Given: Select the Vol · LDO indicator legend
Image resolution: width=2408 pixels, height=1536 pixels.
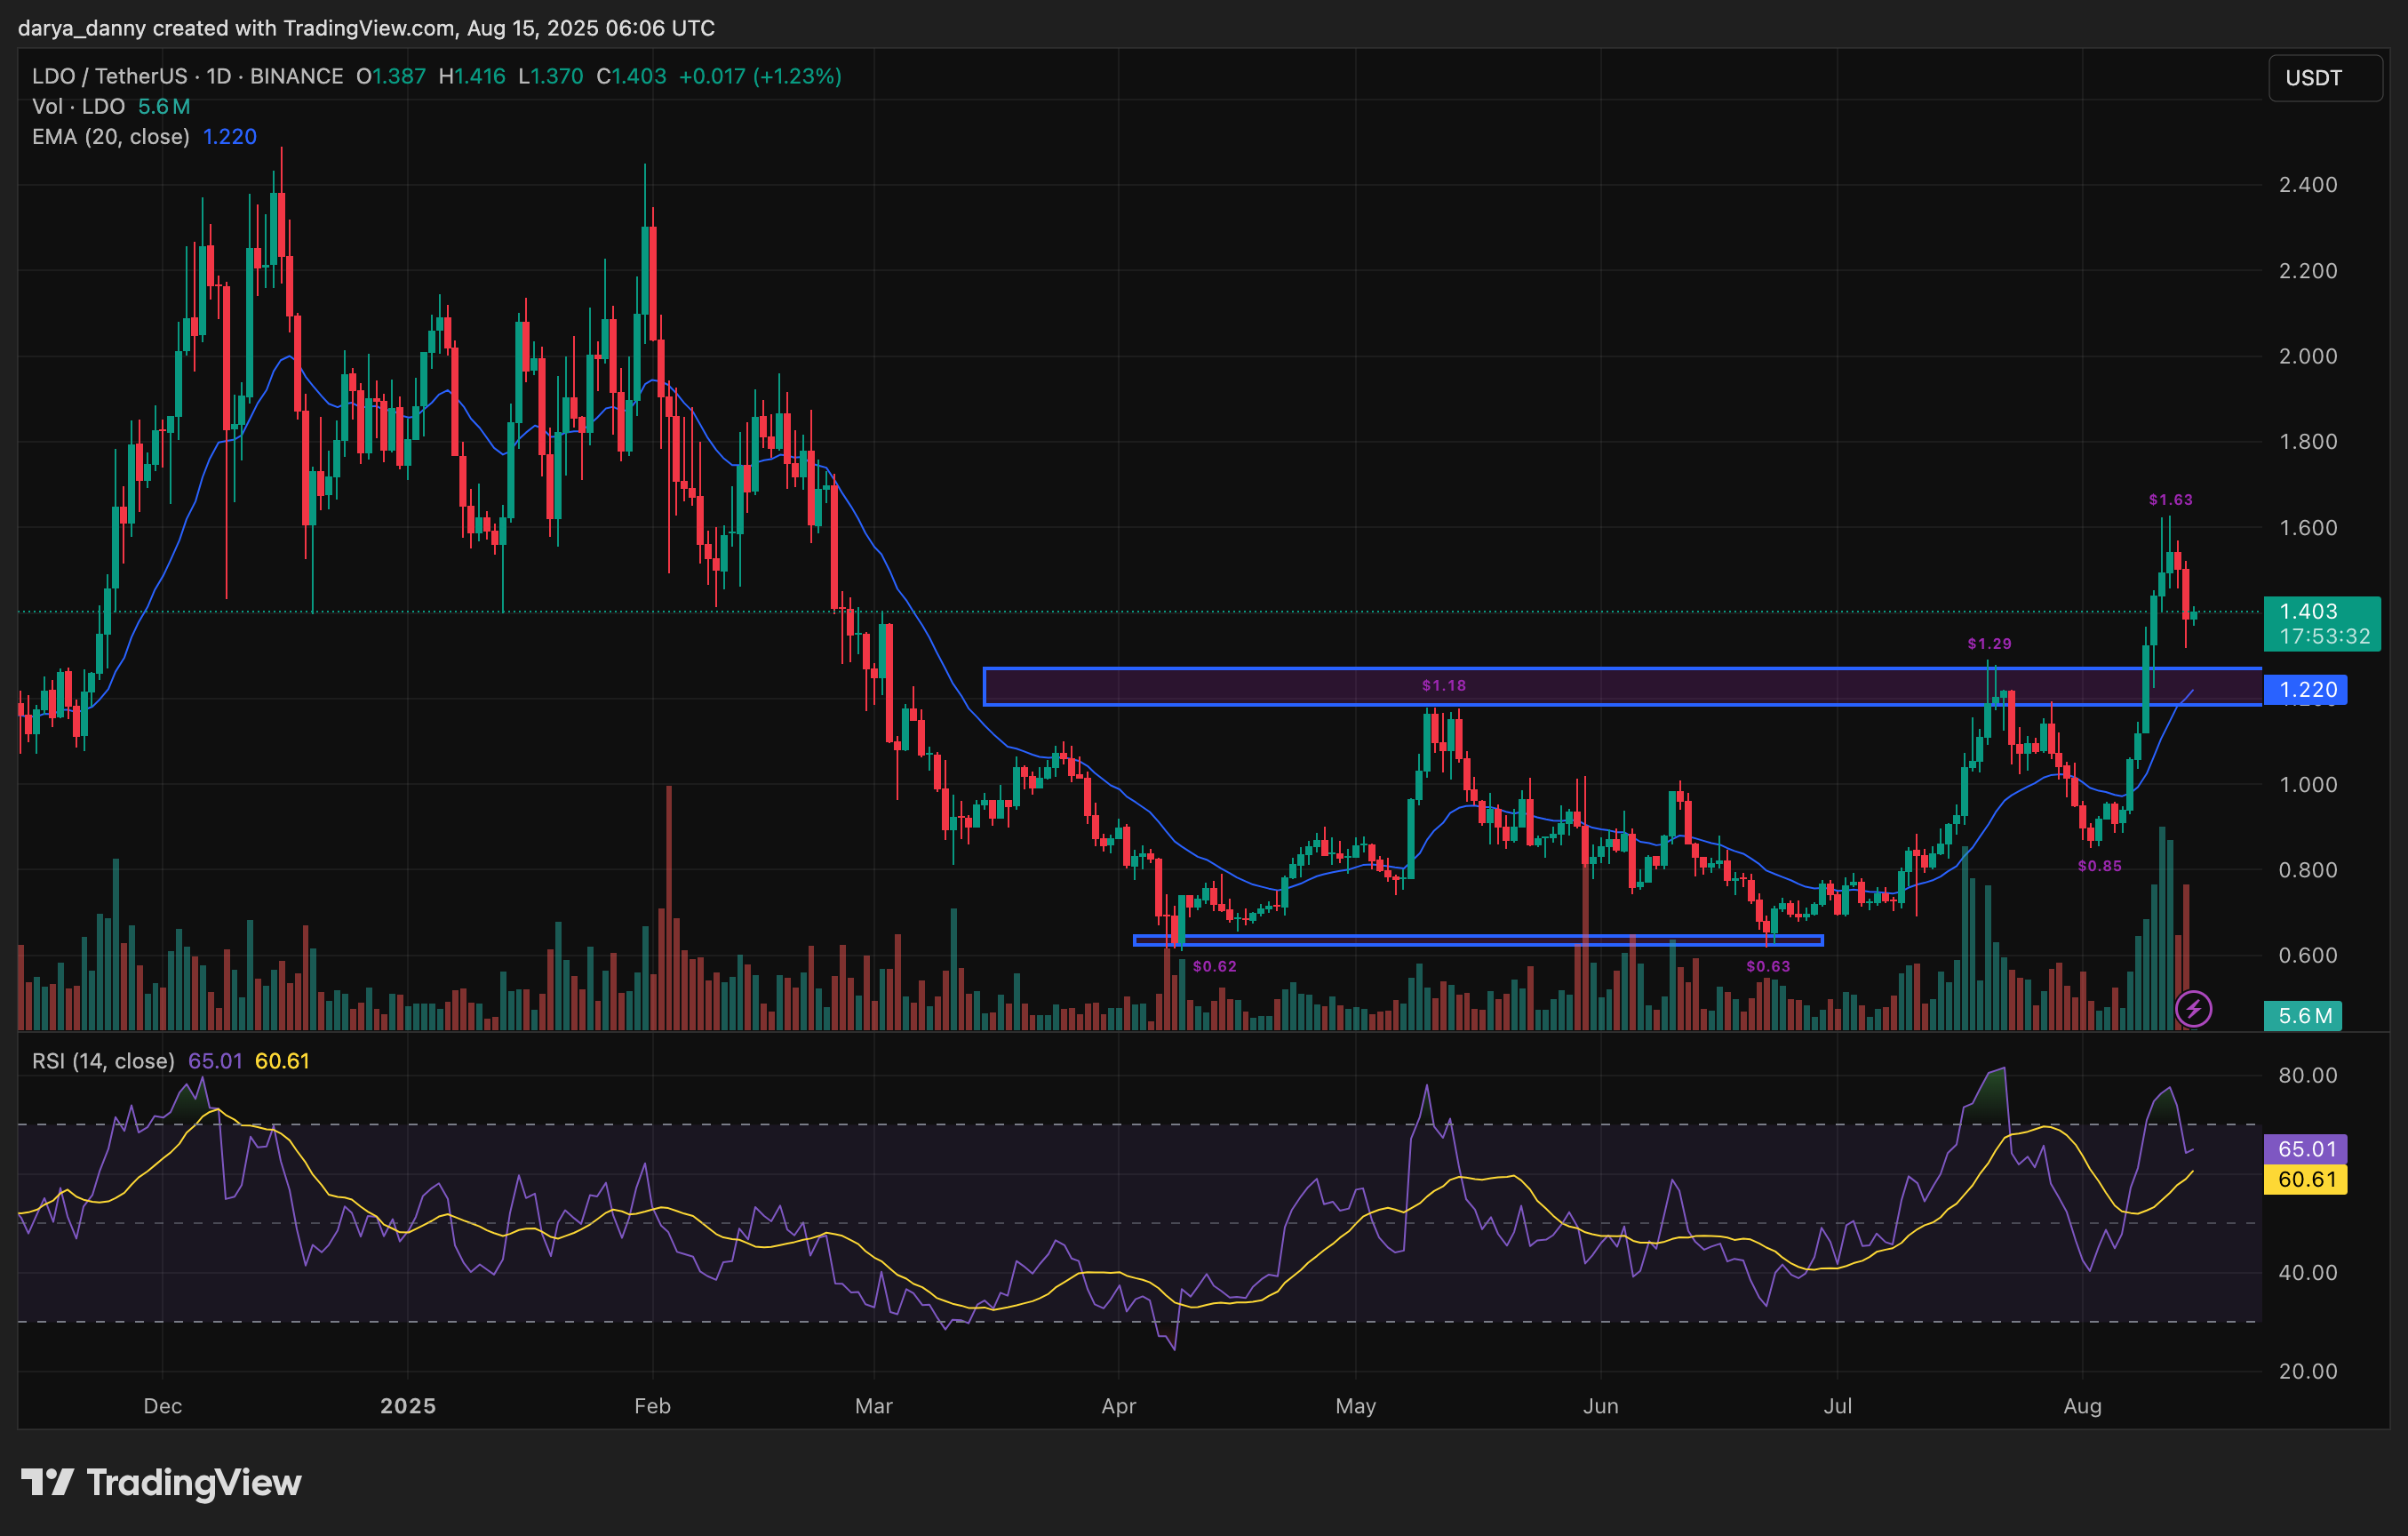Looking at the screenshot, I should 79,106.
